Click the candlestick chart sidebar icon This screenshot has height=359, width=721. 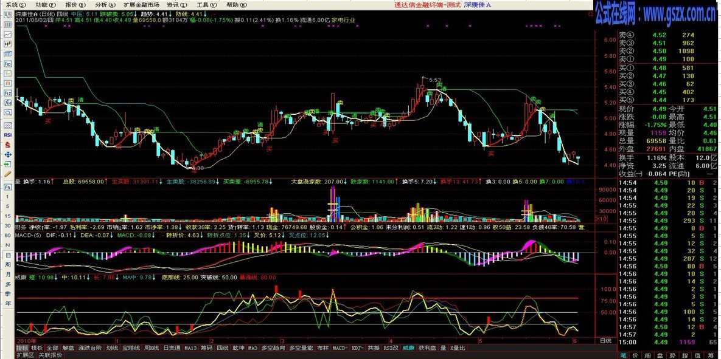[x=8, y=44]
